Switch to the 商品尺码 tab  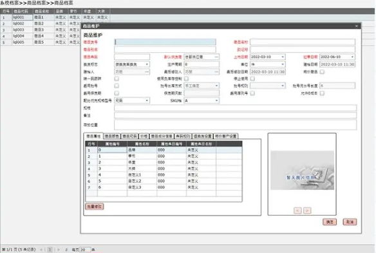coord(130,136)
